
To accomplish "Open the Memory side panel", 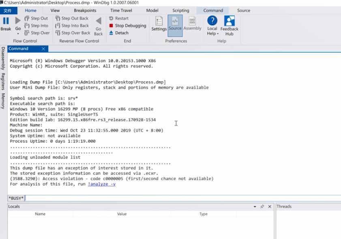I will point(3,101).
